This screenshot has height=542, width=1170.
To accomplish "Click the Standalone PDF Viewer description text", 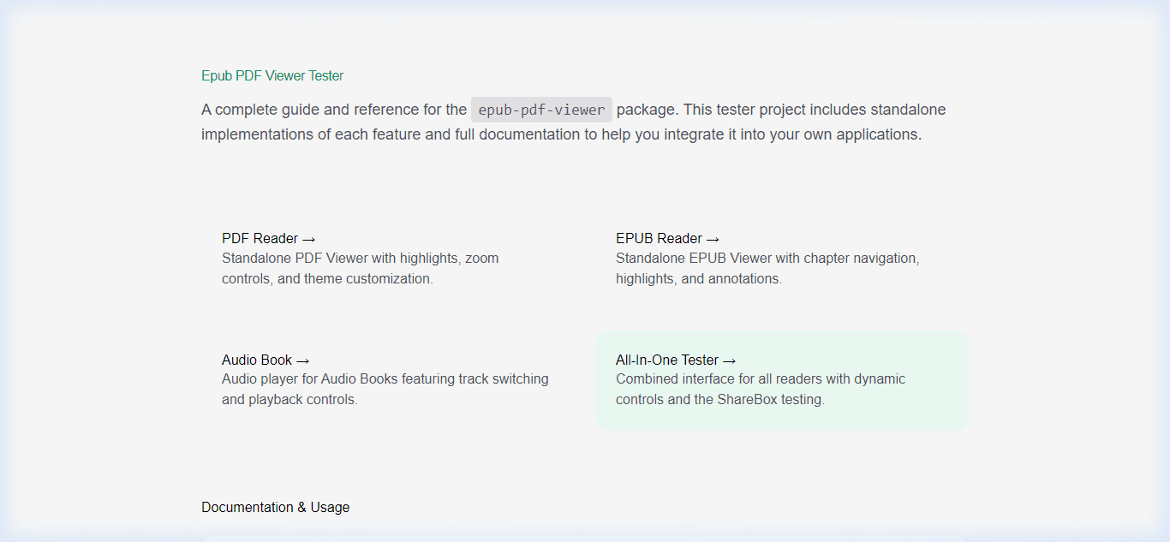I will 361,268.
